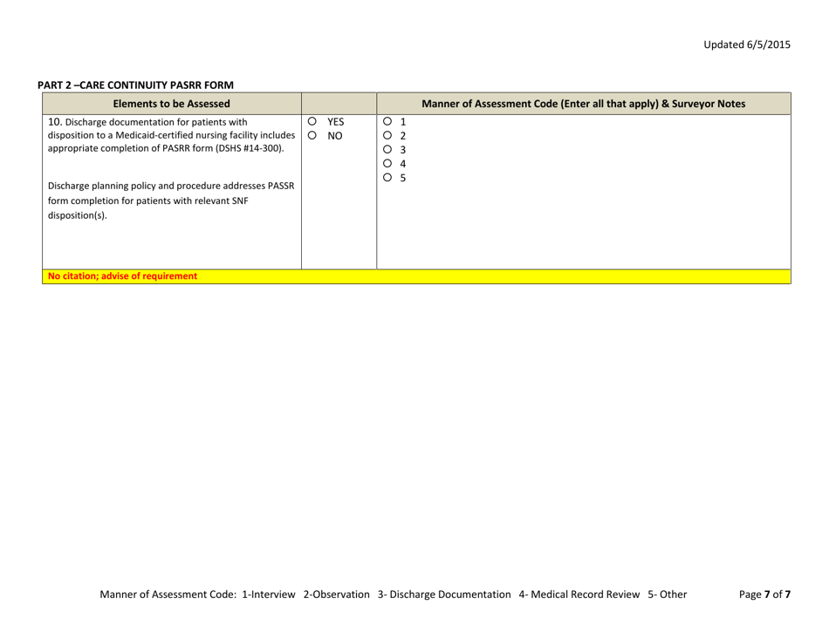Click the Page 7 of 7 label
Viewport: 829px width, 639px height.
pyautogui.click(x=764, y=595)
